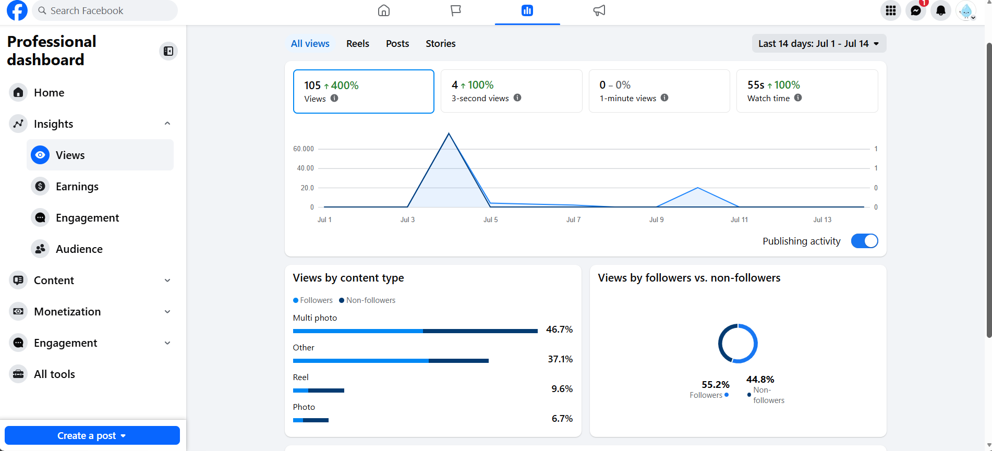Click the Facebook logo

coord(17,10)
